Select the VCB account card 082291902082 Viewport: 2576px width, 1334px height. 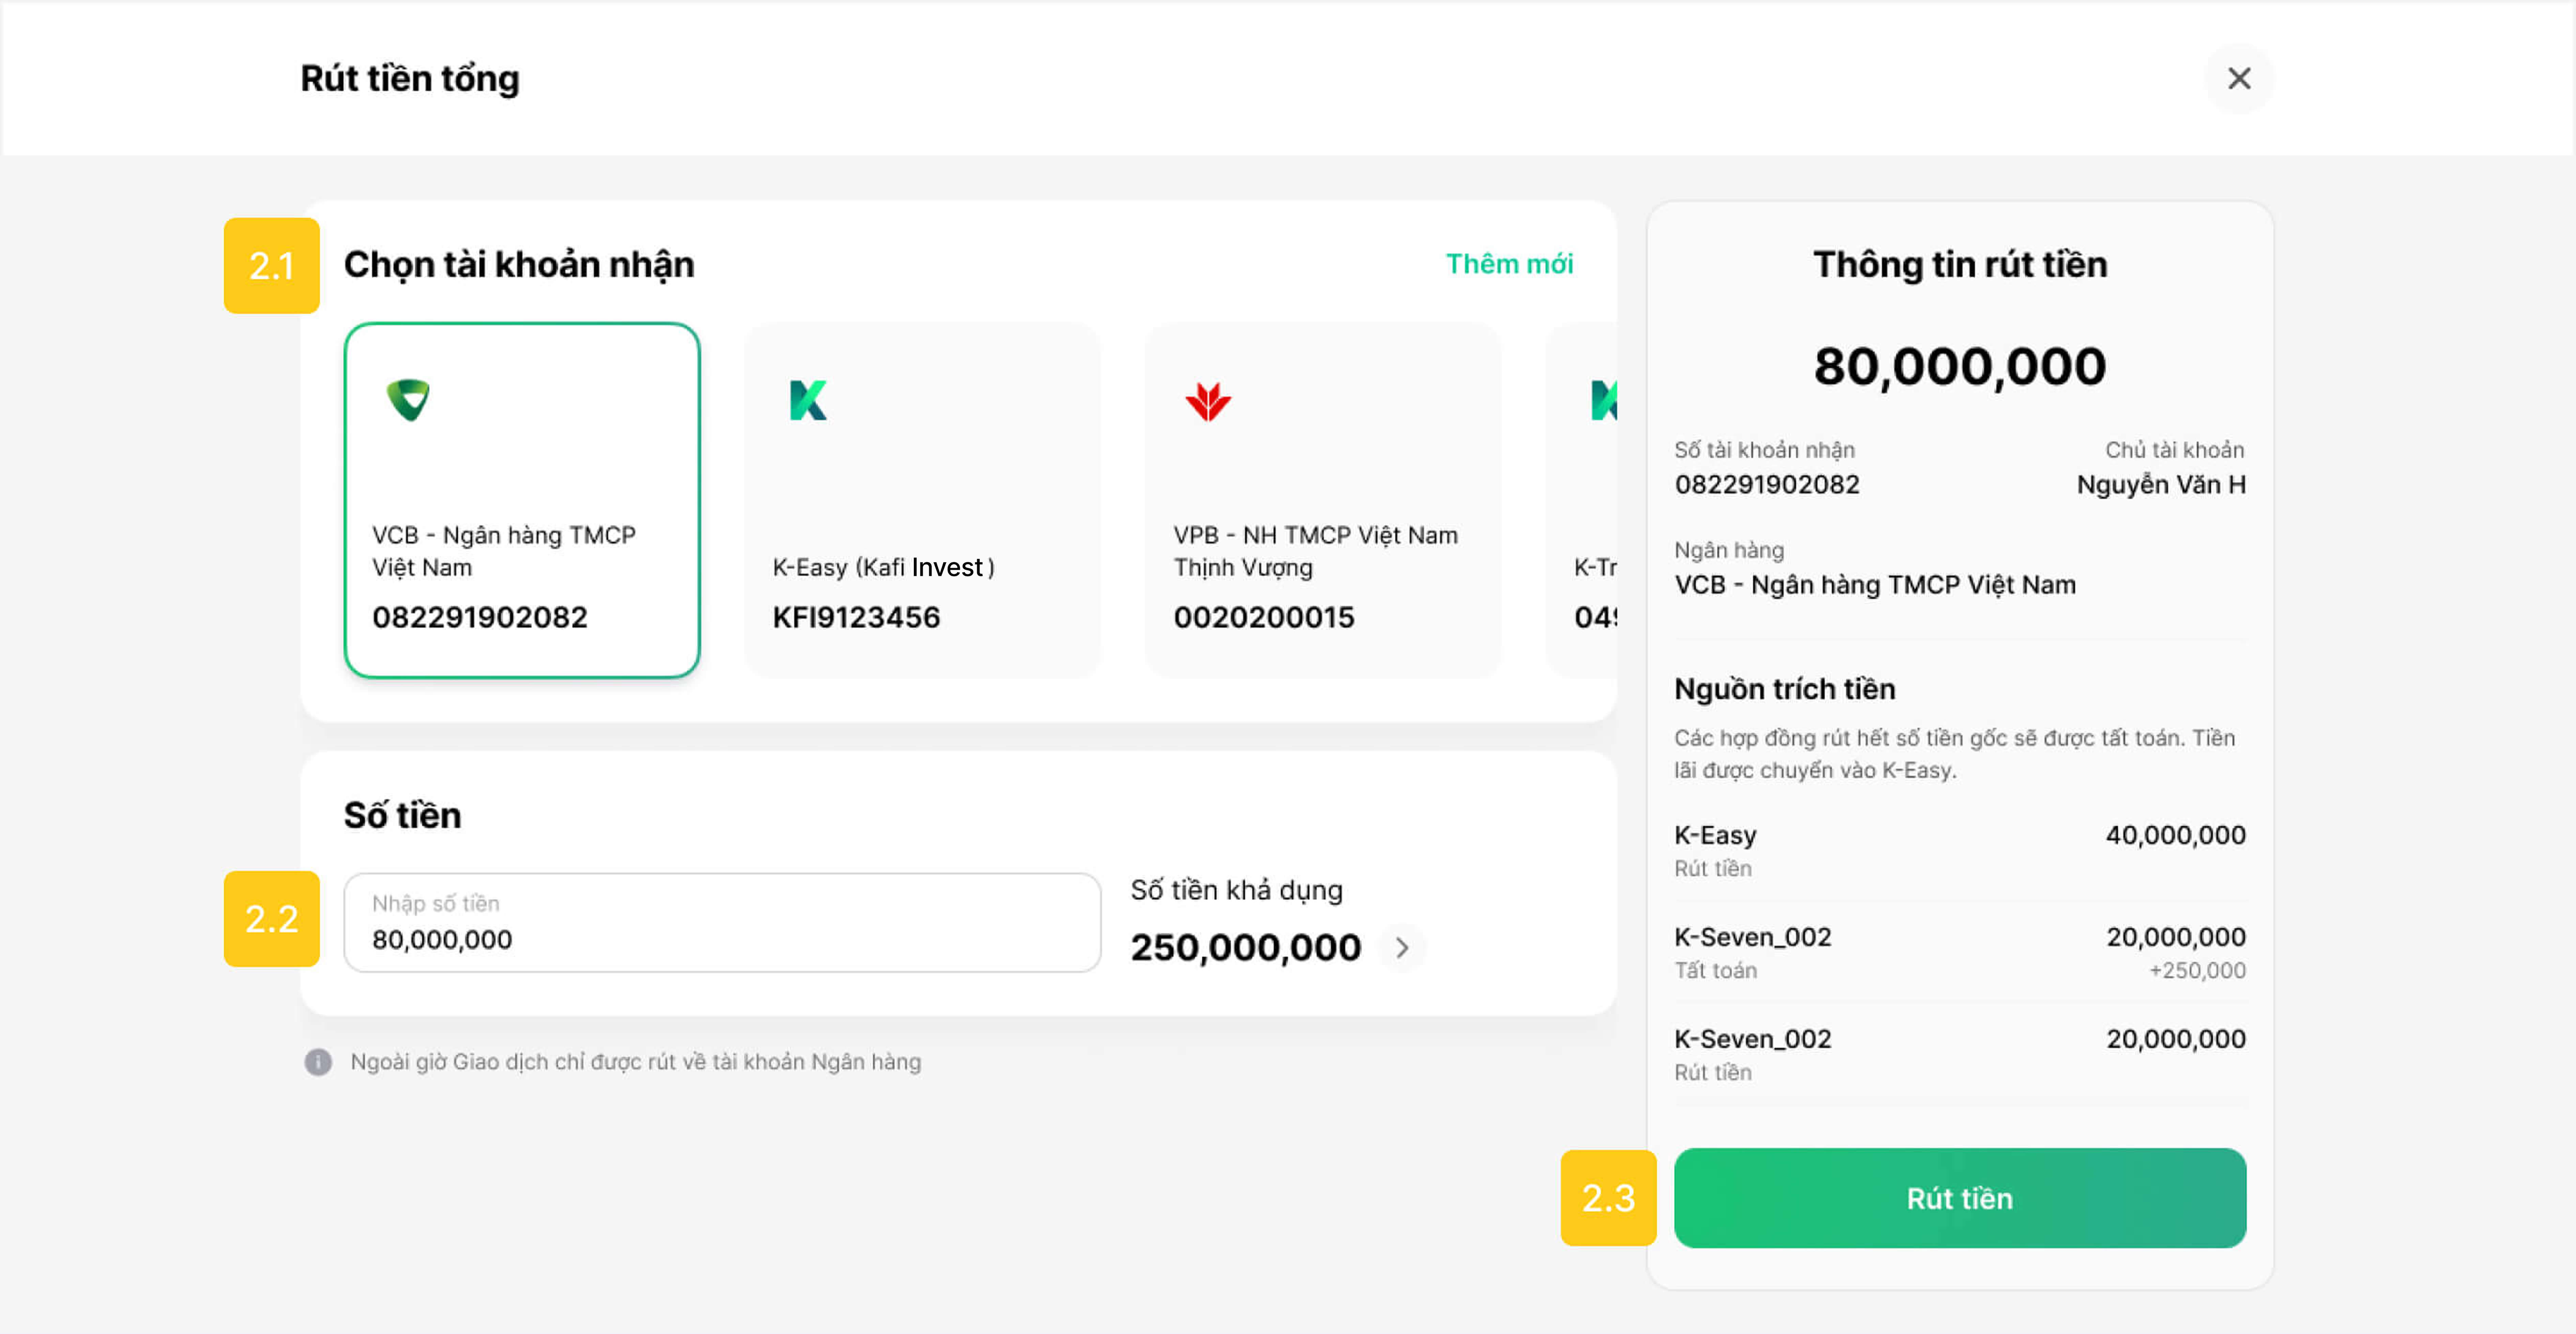point(522,500)
